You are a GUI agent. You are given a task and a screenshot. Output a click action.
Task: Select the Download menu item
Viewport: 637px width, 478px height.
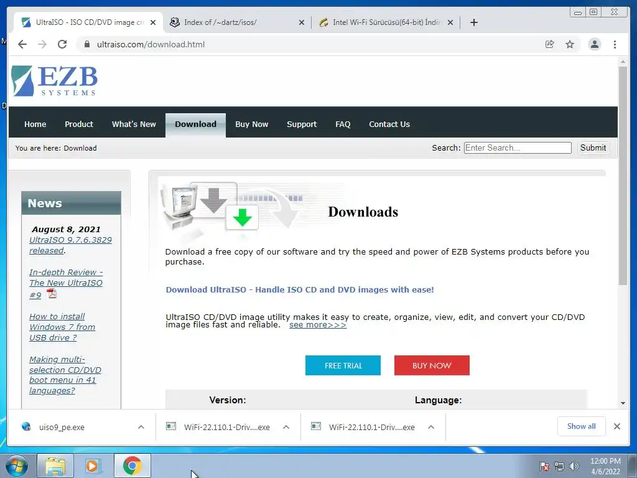coord(195,124)
